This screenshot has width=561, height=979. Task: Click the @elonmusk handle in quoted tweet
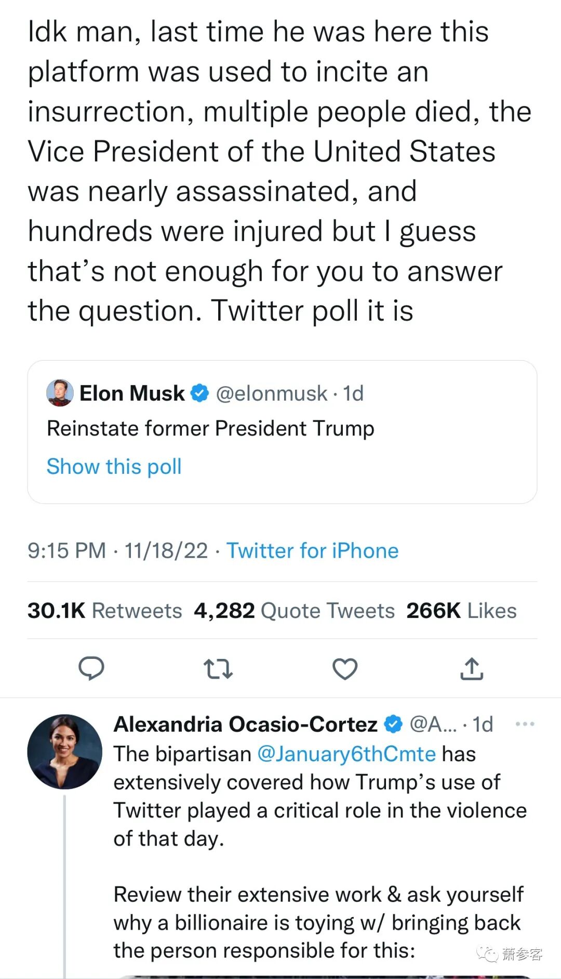coord(271,393)
